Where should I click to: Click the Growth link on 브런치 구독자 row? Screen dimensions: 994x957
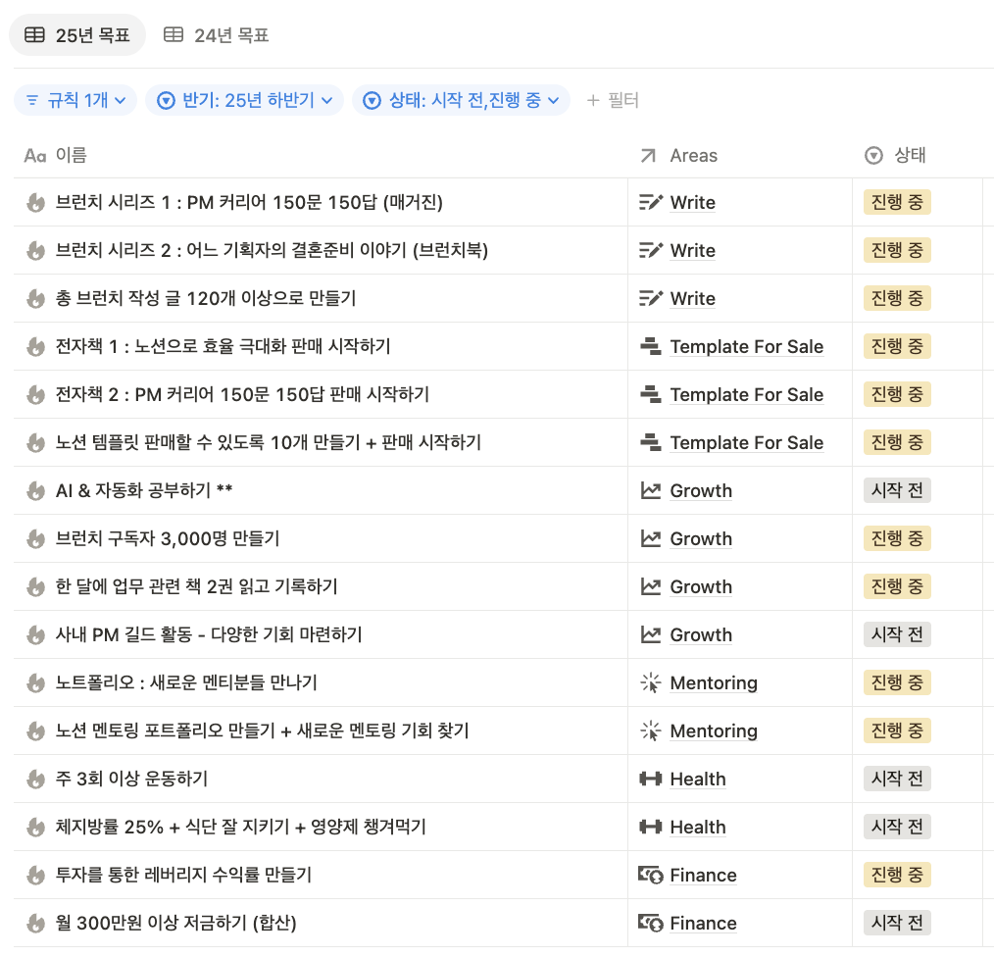701,538
